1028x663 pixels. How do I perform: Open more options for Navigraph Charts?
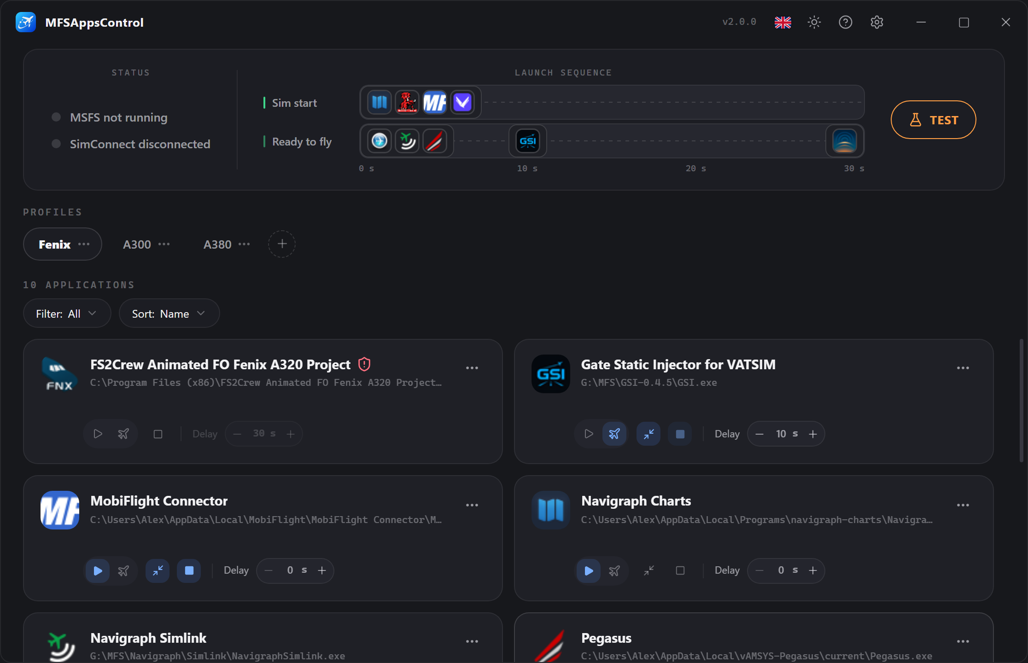[963, 505]
